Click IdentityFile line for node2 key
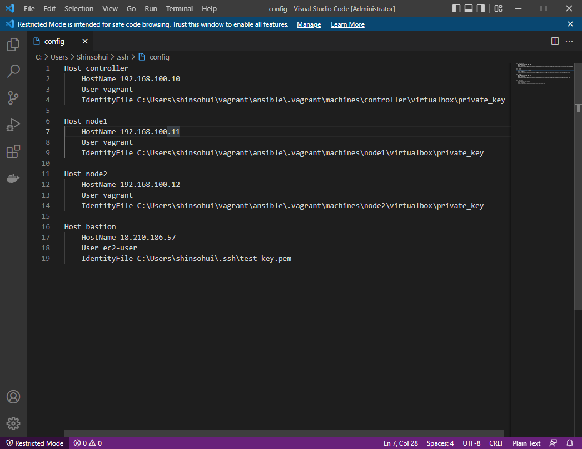The image size is (582, 449). click(282, 206)
